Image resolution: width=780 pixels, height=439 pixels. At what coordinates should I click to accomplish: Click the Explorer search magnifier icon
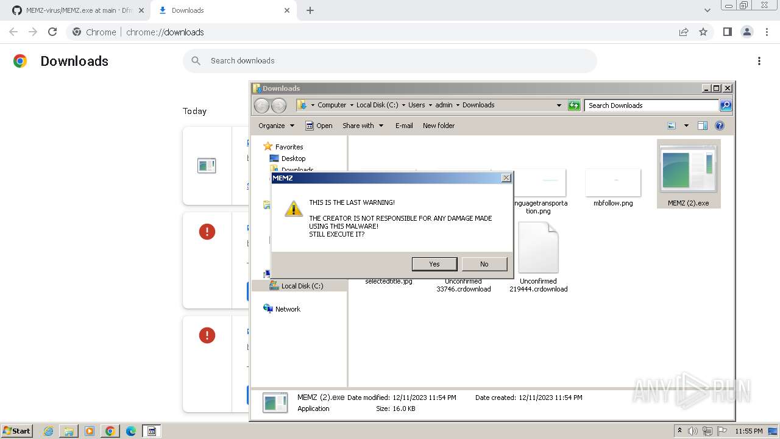(726, 105)
